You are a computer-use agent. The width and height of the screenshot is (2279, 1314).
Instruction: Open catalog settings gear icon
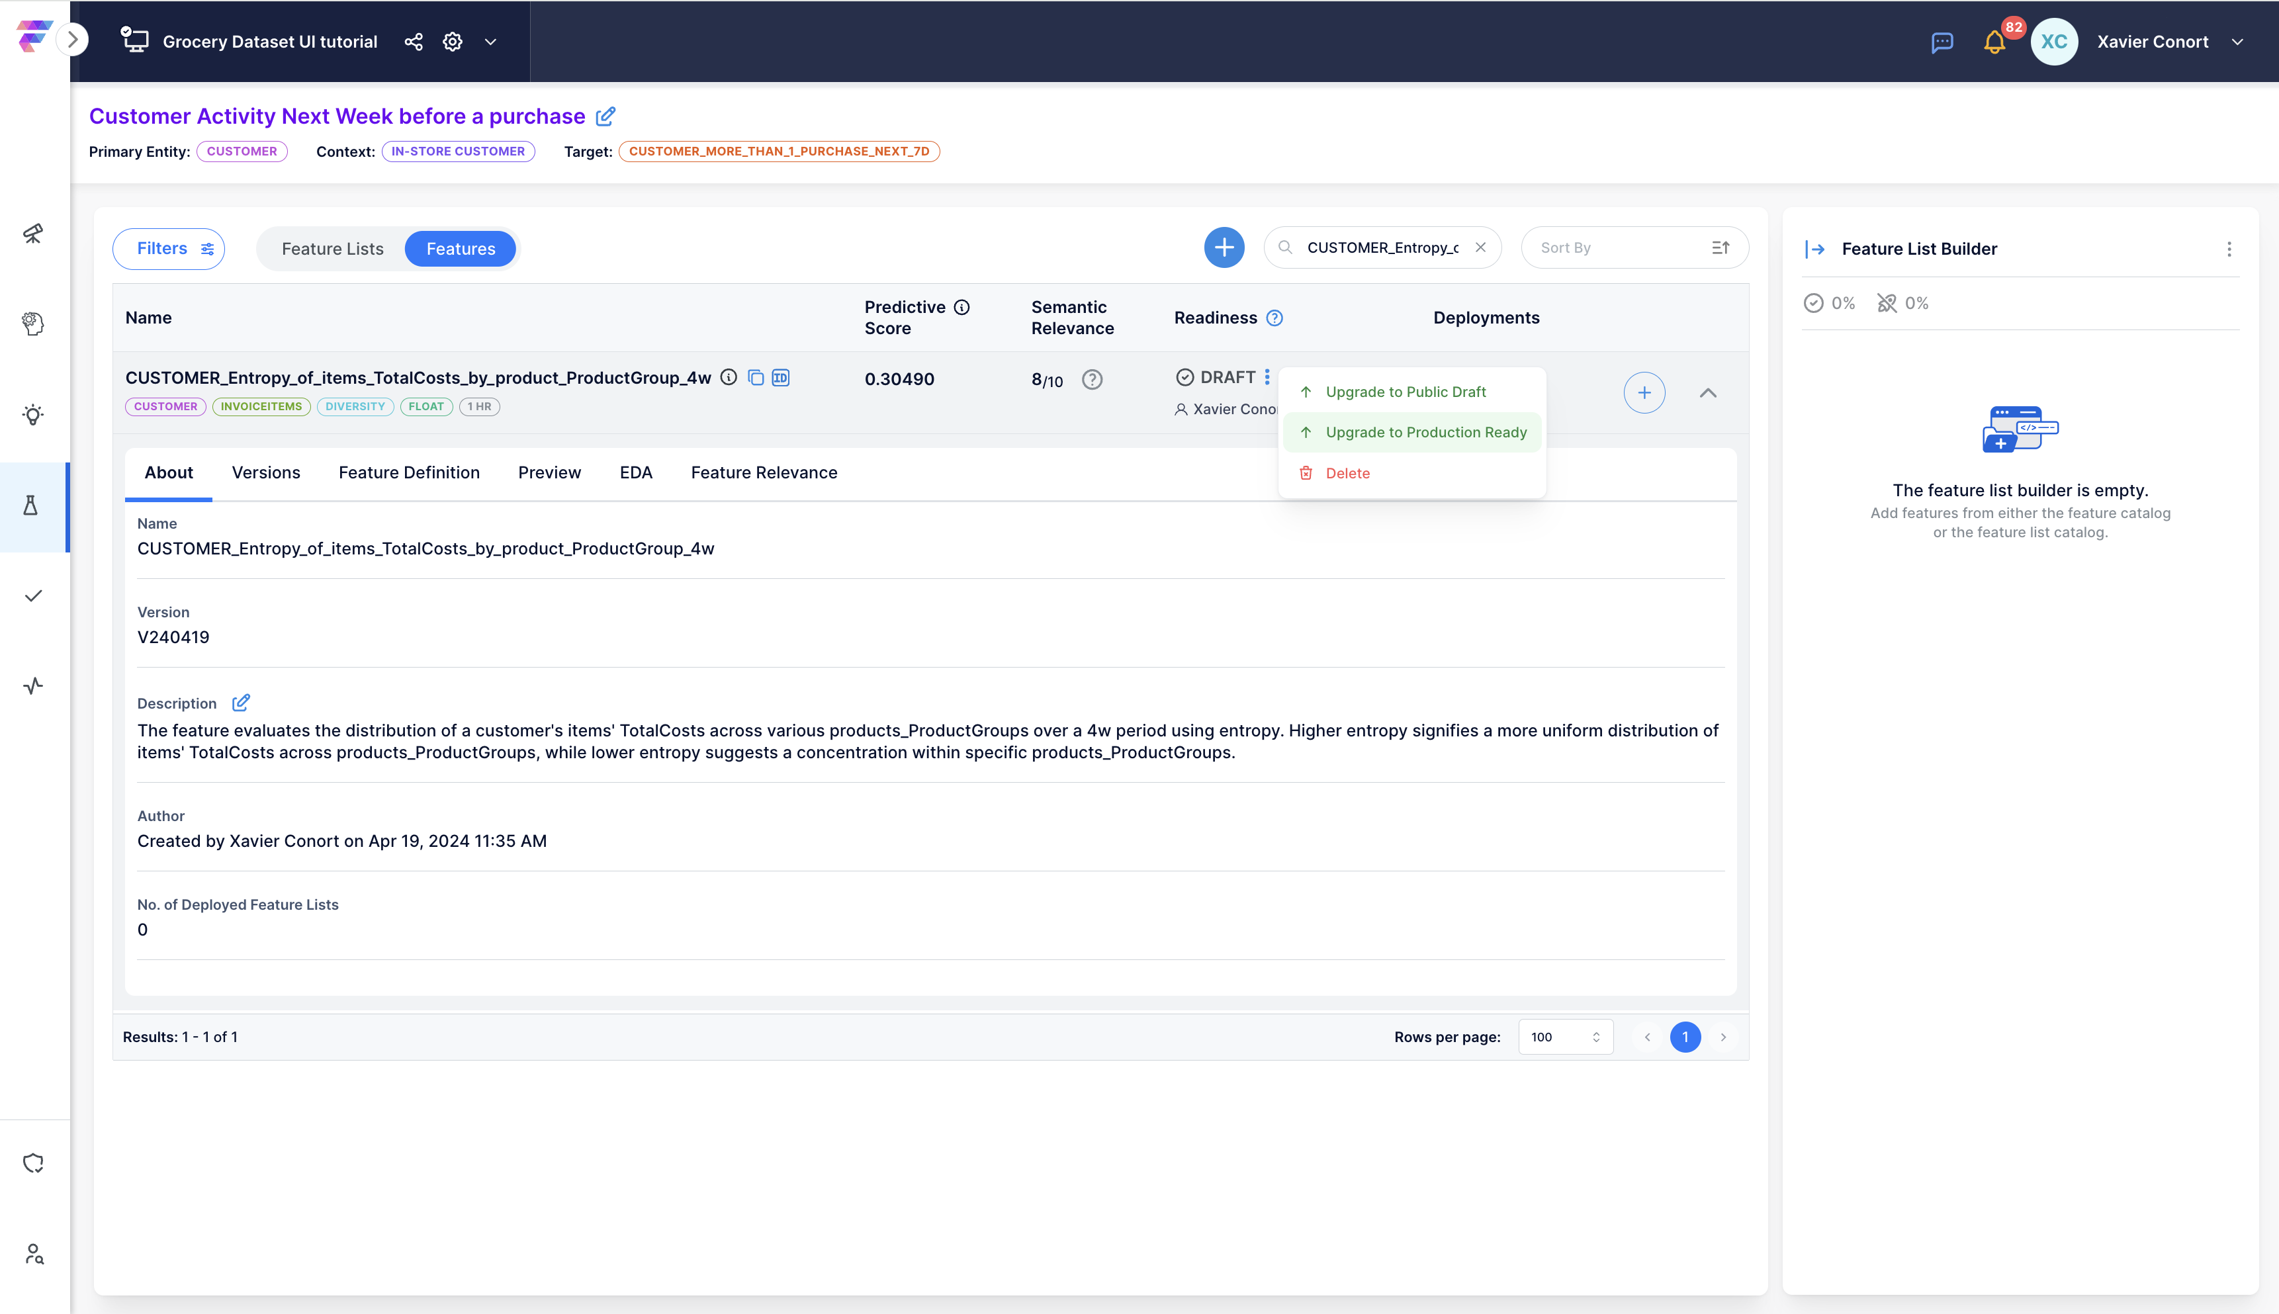452,42
